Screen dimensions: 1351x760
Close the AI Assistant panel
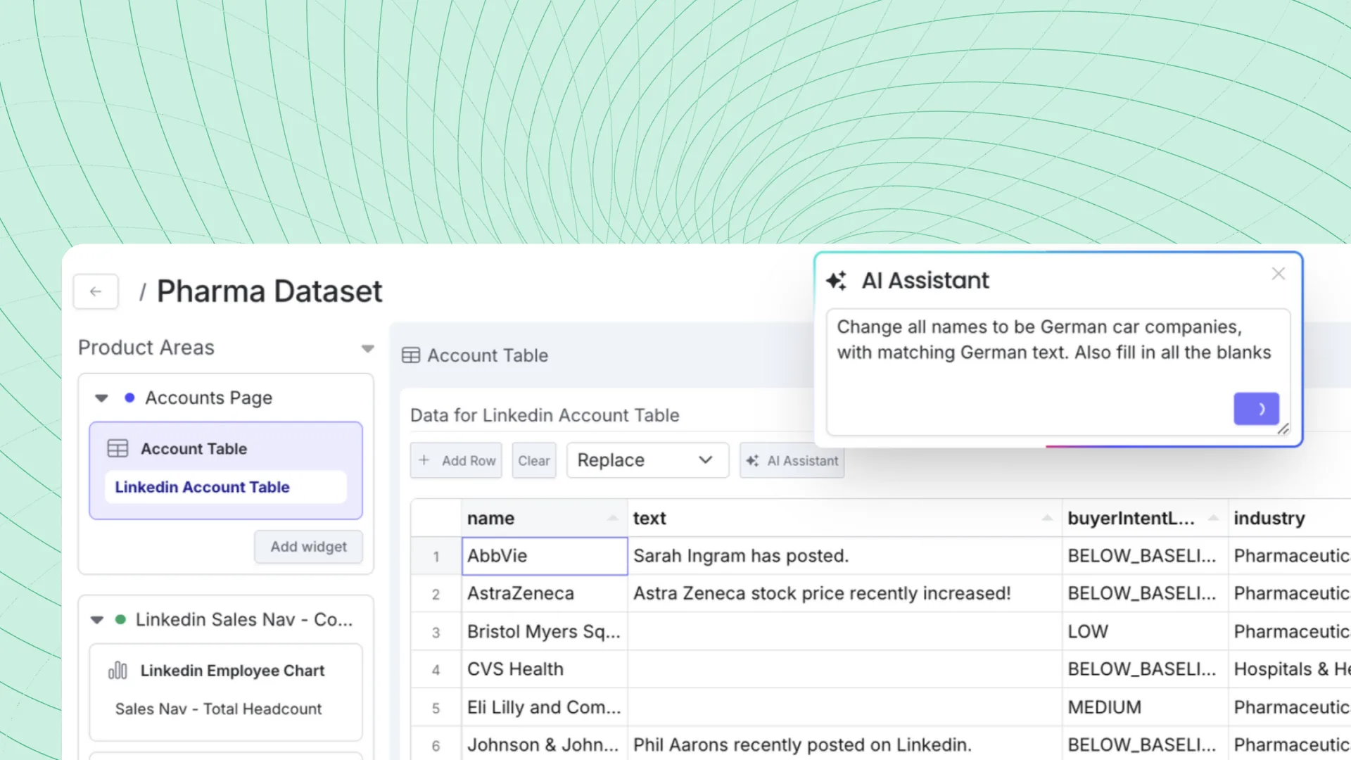1279,274
